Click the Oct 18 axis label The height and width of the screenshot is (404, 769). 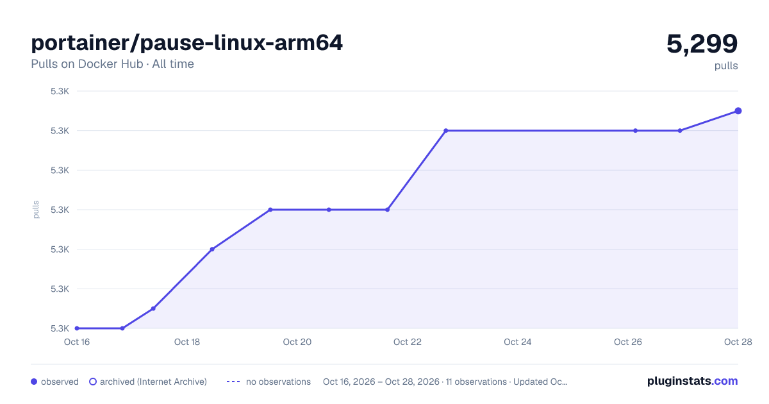click(x=187, y=342)
